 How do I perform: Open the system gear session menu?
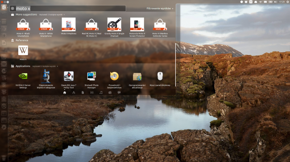click(x=288, y=2)
